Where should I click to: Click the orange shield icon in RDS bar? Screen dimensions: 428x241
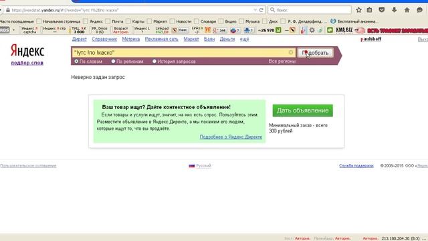[207, 30]
